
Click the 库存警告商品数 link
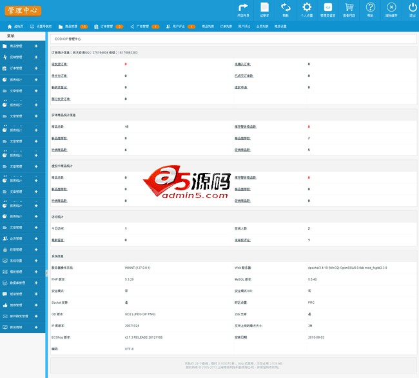tap(245, 126)
